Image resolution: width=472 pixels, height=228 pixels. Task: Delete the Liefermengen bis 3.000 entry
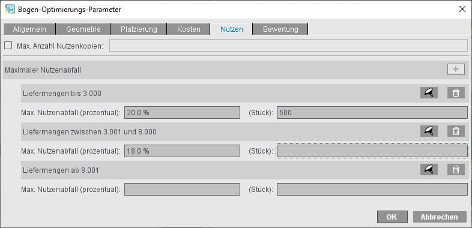pos(456,93)
